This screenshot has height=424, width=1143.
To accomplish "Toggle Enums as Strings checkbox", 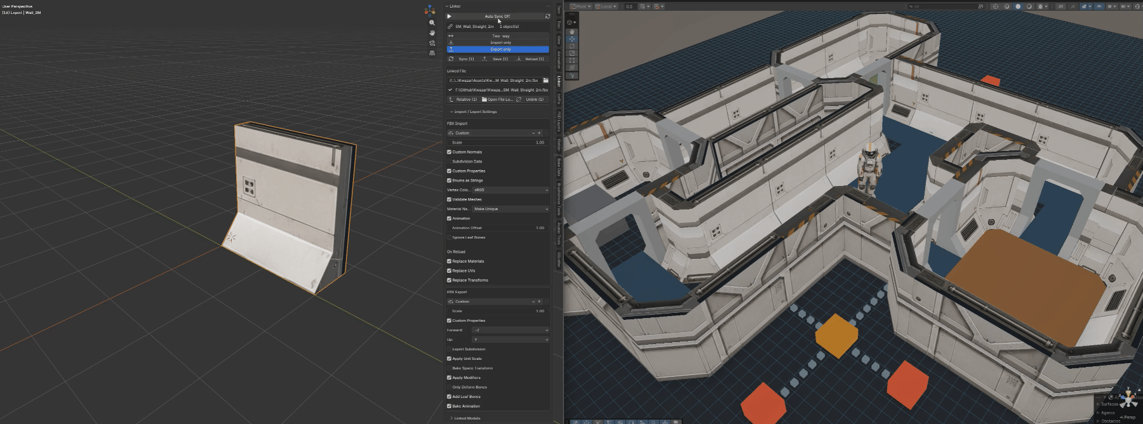I will click(449, 180).
